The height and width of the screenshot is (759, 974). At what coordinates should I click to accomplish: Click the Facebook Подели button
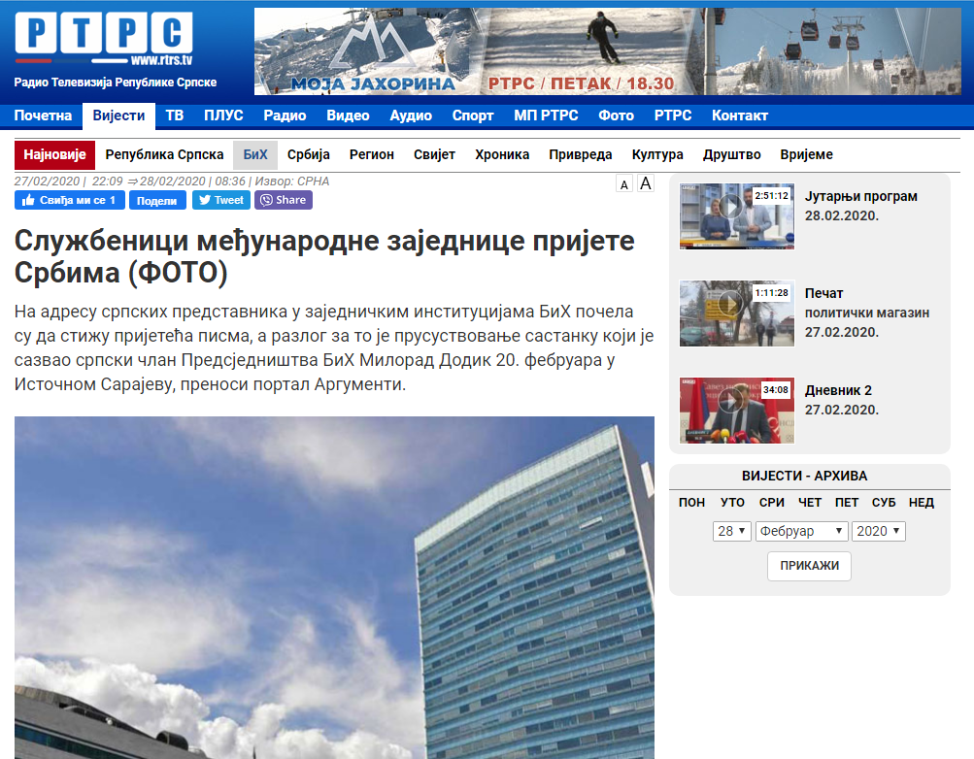point(157,200)
